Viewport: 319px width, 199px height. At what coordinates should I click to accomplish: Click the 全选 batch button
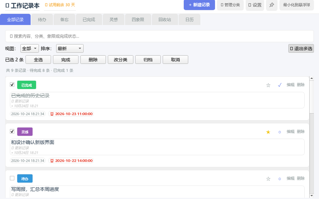pyautogui.click(x=38, y=60)
